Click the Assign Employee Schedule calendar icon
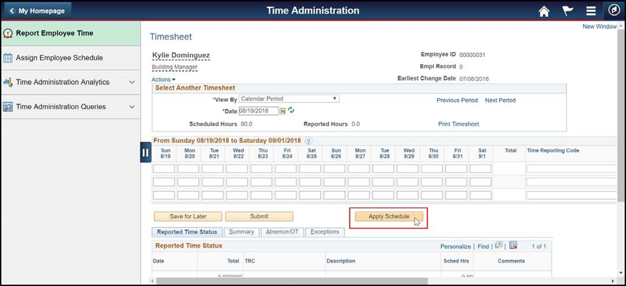Image resolution: width=626 pixels, height=286 pixels. [8, 58]
